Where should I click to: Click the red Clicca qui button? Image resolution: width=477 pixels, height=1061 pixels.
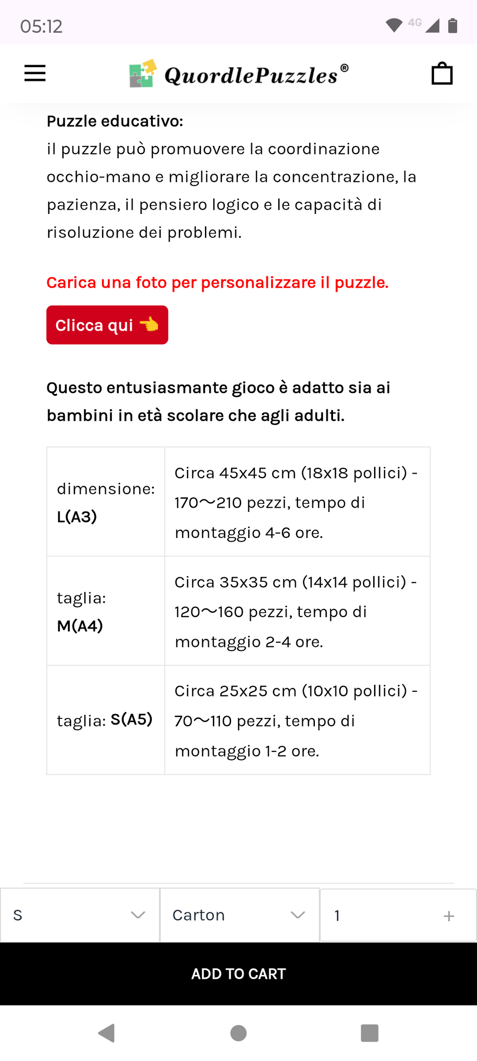point(107,325)
